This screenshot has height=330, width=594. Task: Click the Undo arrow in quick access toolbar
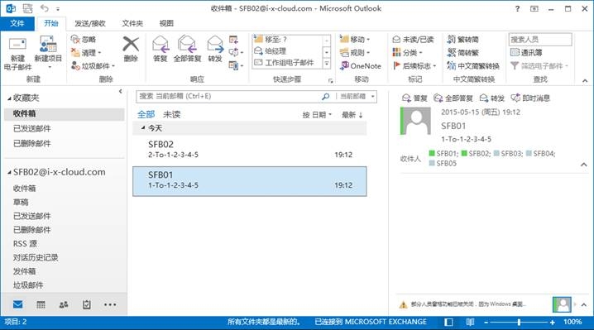[45, 8]
